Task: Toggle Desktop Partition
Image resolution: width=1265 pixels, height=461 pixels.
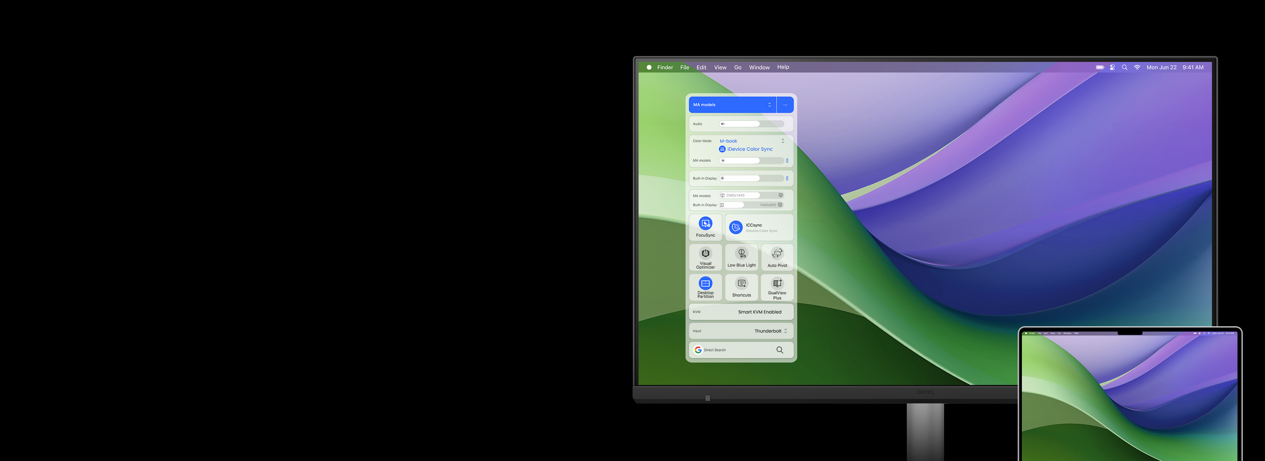Action: [x=706, y=287]
